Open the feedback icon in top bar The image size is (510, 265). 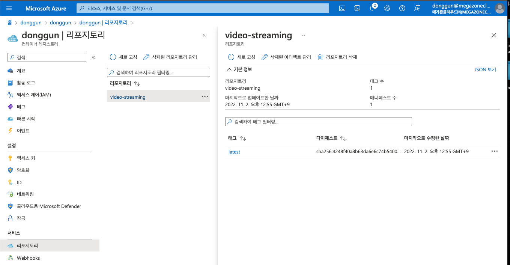[417, 8]
